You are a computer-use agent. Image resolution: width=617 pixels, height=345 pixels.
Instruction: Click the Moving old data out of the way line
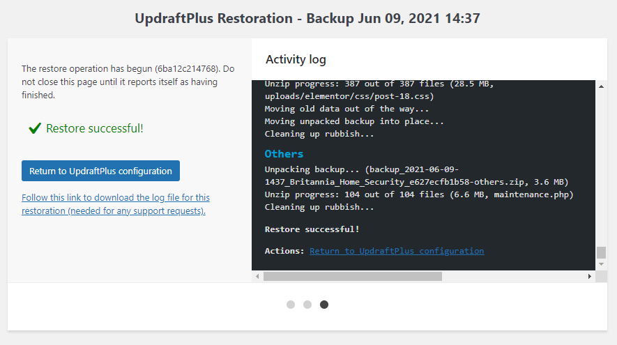(346, 109)
